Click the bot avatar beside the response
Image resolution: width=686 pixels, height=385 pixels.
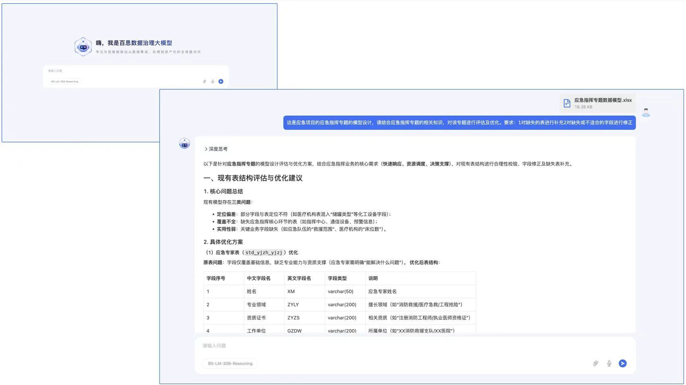click(x=184, y=144)
